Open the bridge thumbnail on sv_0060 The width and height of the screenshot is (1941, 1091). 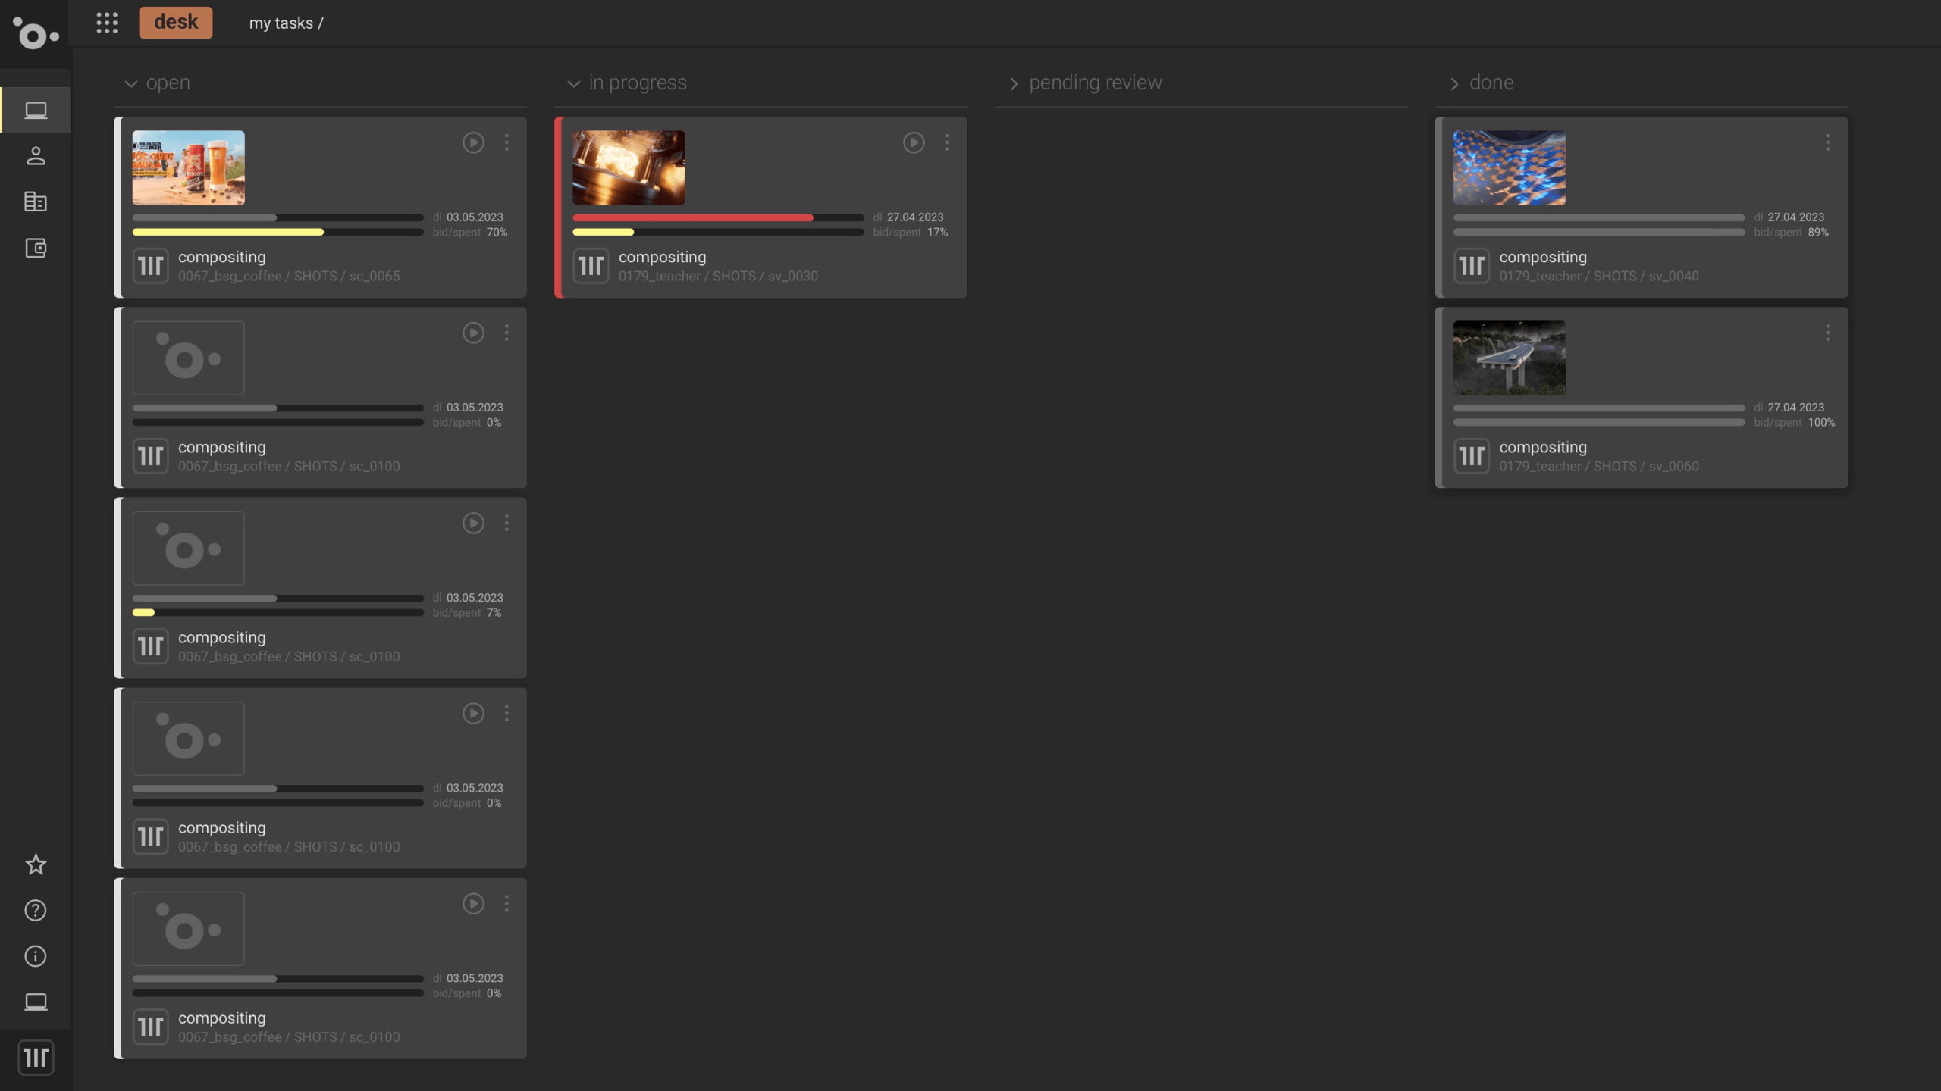coord(1509,358)
